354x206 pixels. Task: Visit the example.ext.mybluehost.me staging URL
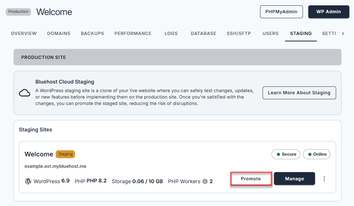[x=55, y=166]
